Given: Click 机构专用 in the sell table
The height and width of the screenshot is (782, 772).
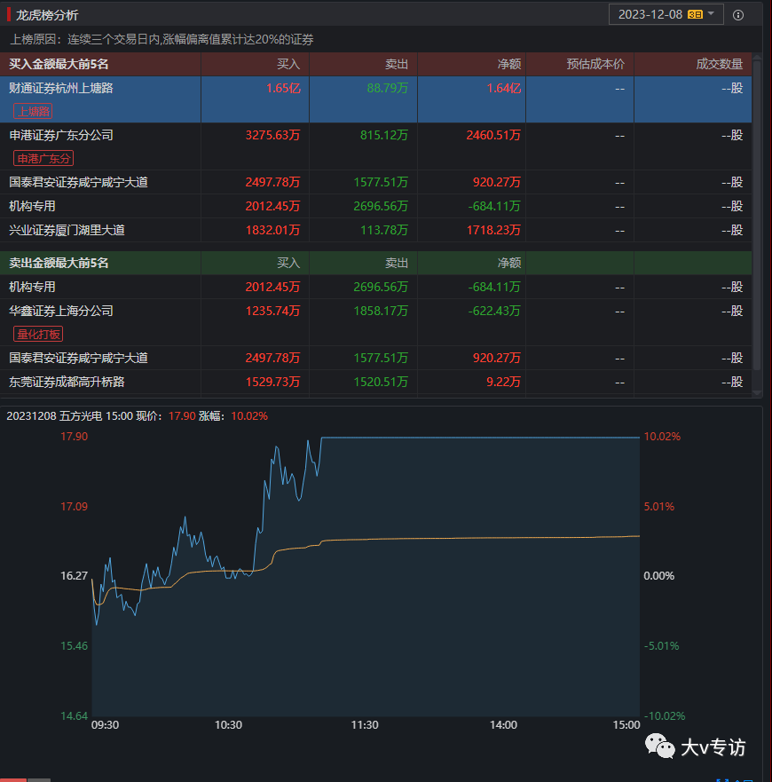Looking at the screenshot, I should (32, 287).
